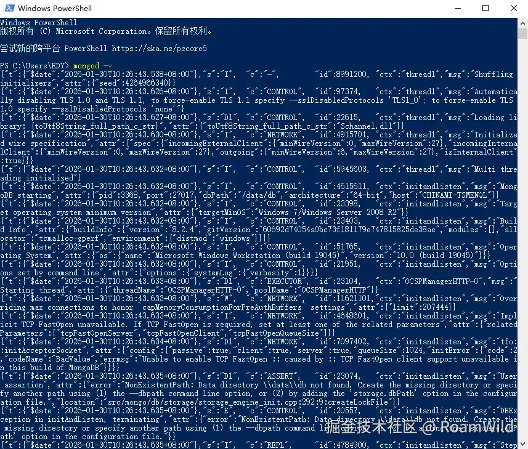The width and height of the screenshot is (528, 449).
Task: Click the 'port':27017 text
Action: click(x=168, y=195)
